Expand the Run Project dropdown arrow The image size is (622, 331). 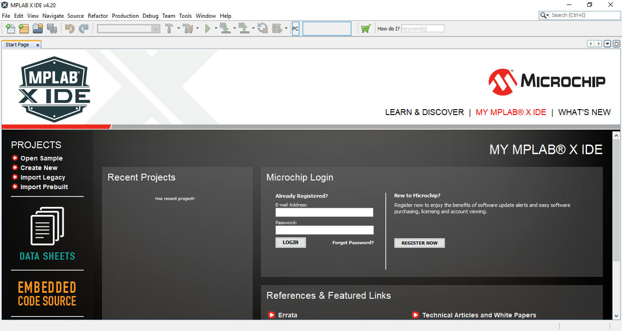(x=216, y=29)
